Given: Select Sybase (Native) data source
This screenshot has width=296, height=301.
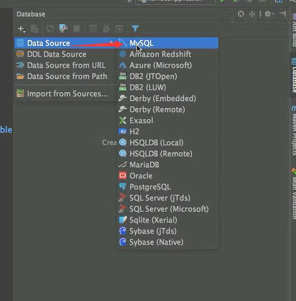Looking at the screenshot, I should [x=168, y=242].
